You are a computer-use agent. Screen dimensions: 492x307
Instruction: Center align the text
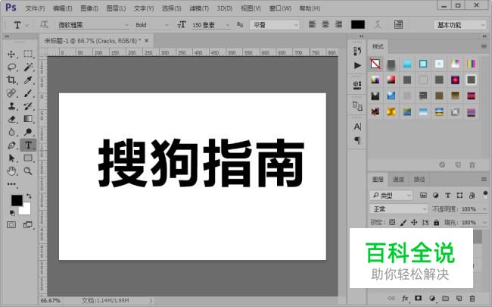(325, 24)
